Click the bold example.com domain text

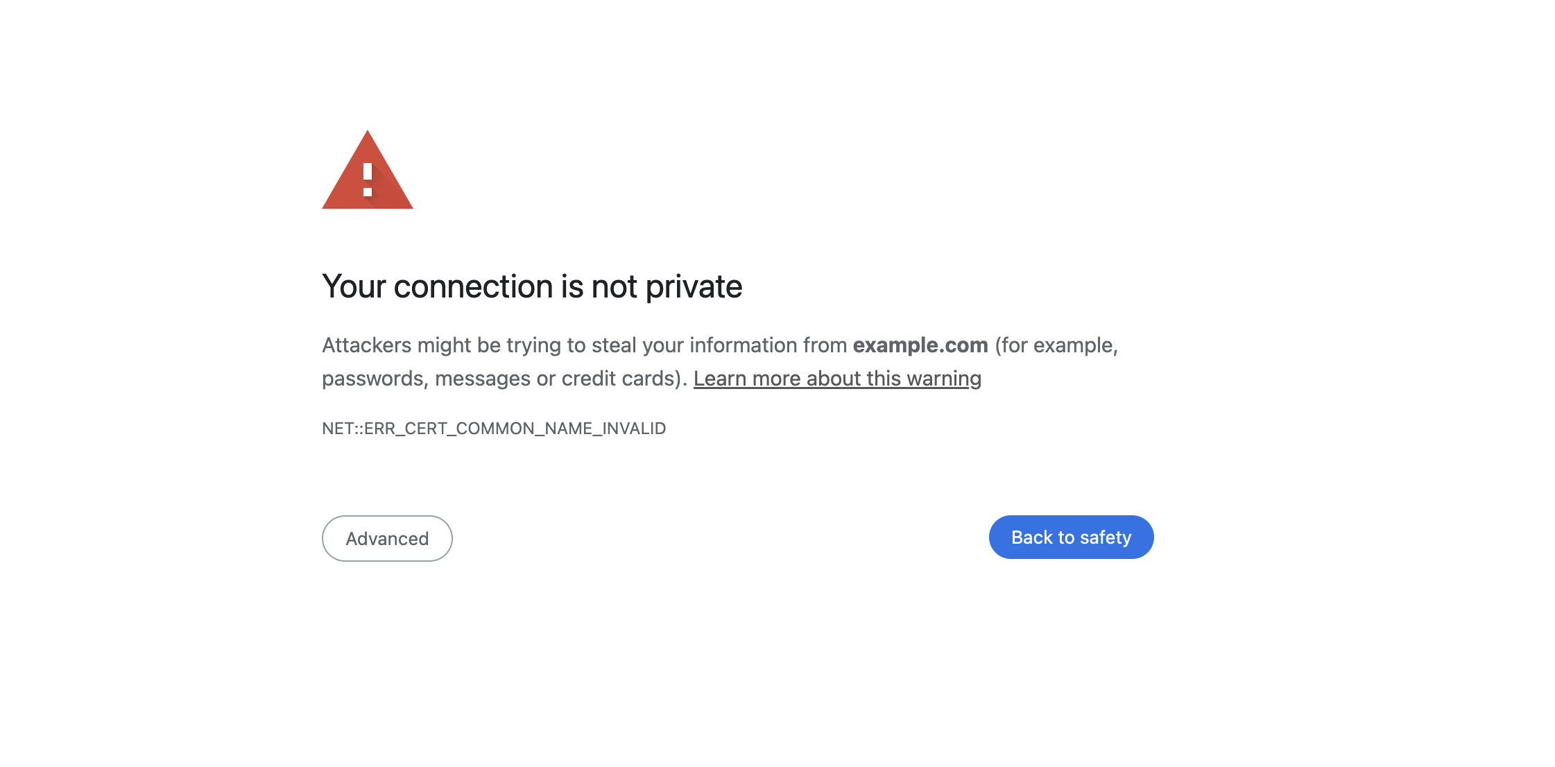(x=920, y=345)
